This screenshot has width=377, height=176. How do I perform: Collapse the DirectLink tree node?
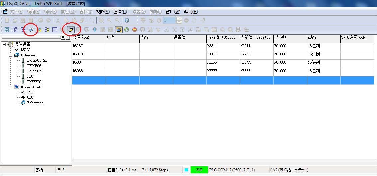click(x=11, y=87)
